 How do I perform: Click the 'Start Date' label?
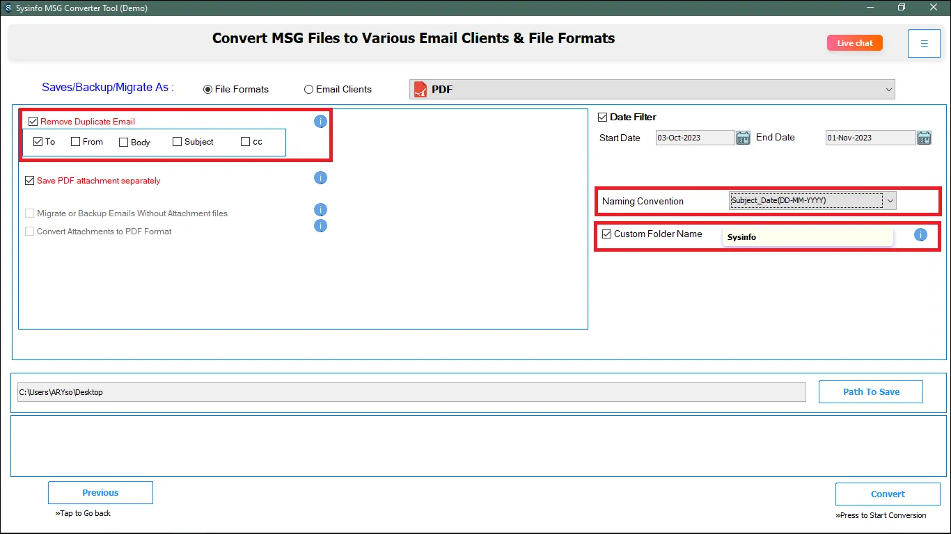click(620, 138)
